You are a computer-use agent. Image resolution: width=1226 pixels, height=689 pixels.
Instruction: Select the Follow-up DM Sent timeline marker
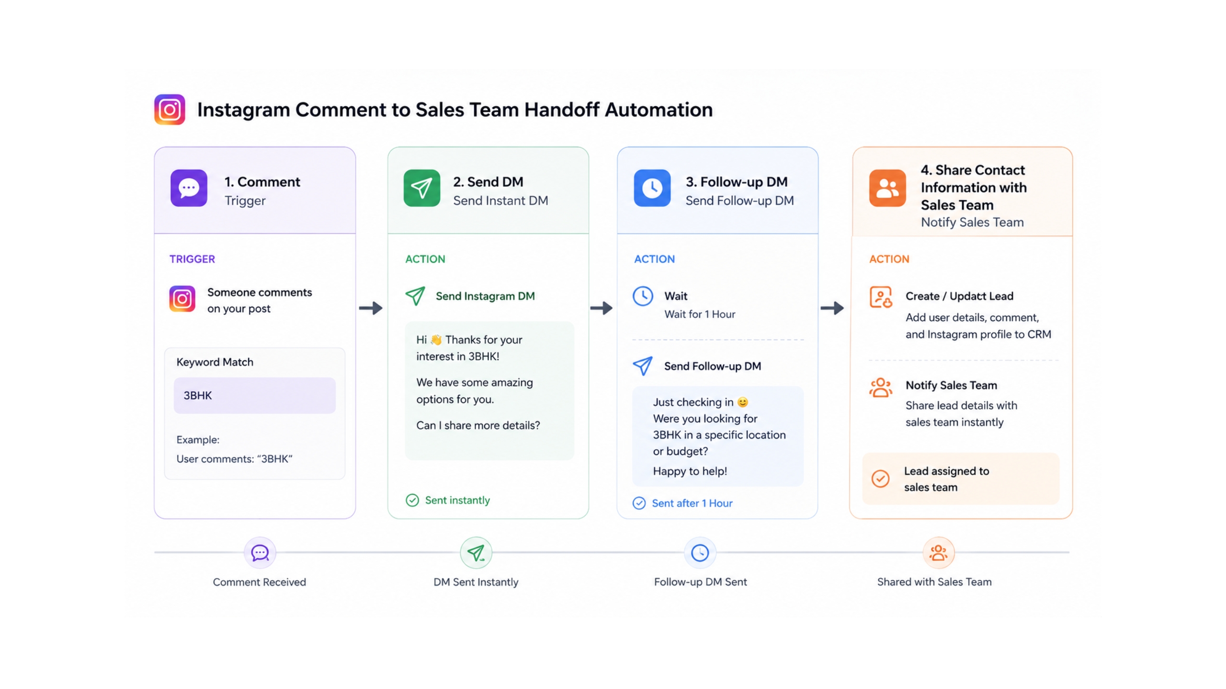tap(700, 553)
